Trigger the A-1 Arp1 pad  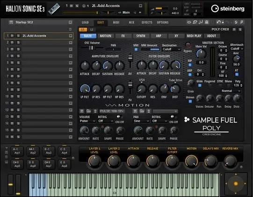click(17, 151)
